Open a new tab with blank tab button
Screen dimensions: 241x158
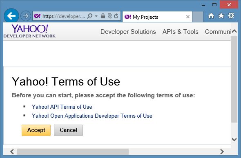point(198,17)
